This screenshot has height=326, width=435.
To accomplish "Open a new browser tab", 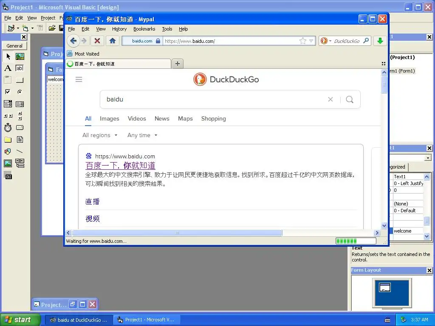I will pyautogui.click(x=178, y=64).
